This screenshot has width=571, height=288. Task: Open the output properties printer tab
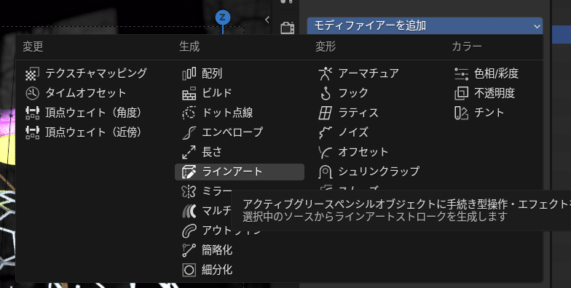pyautogui.click(x=287, y=28)
